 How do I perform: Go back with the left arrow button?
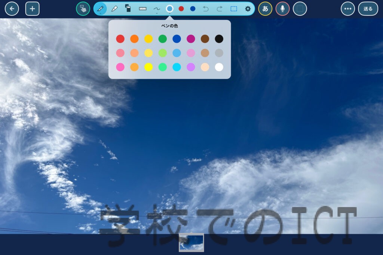(x=12, y=9)
